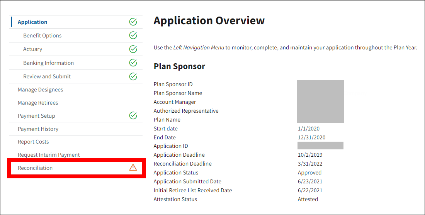
Task: View the Payment History page
Action: (x=38, y=129)
